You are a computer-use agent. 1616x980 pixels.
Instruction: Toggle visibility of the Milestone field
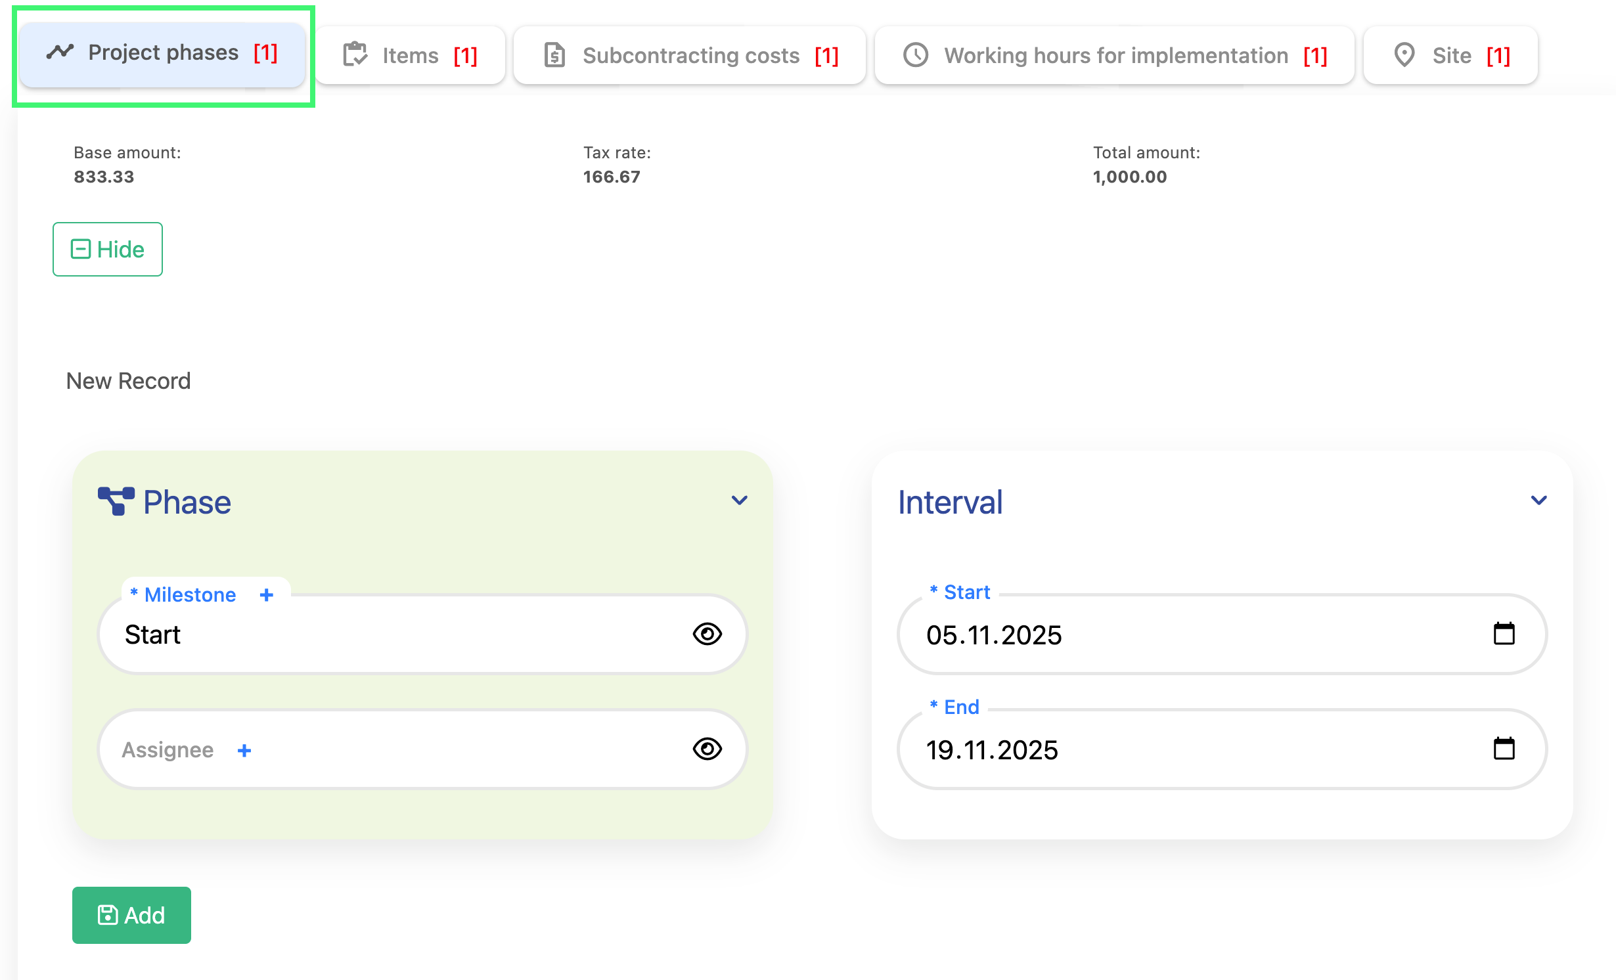[x=707, y=634]
